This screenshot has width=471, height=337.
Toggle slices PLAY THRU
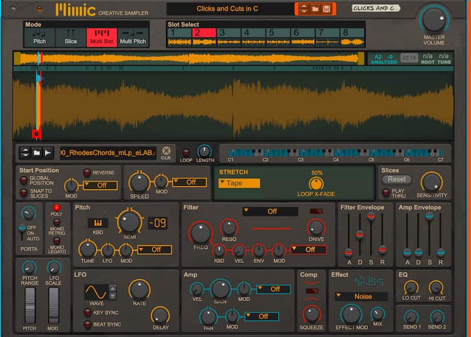click(x=386, y=193)
